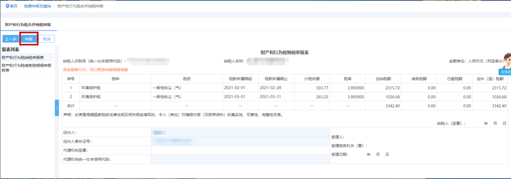Click total tax payable 3342.40 in 应纳税额 column
Viewport: 511px width, 179px height.
pos(393,106)
